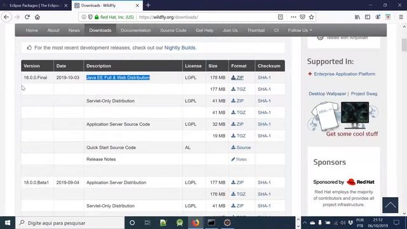This screenshot has width=407, height=229.
Task: Bookmark this page with the star icon
Action: (312, 17)
